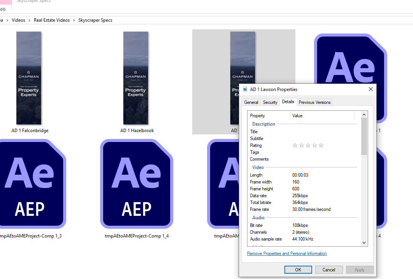Switch to the Previous Versions tab
Viewport: 413px width, 279px height.
[x=314, y=102]
